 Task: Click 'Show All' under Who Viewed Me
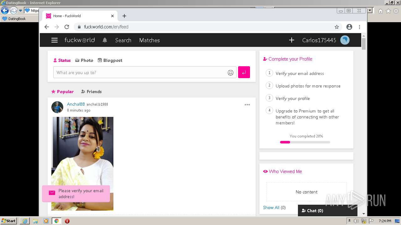coord(271,207)
